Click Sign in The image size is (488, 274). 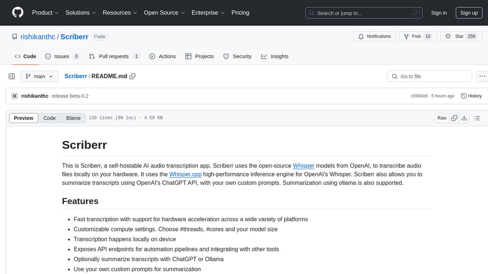439,13
